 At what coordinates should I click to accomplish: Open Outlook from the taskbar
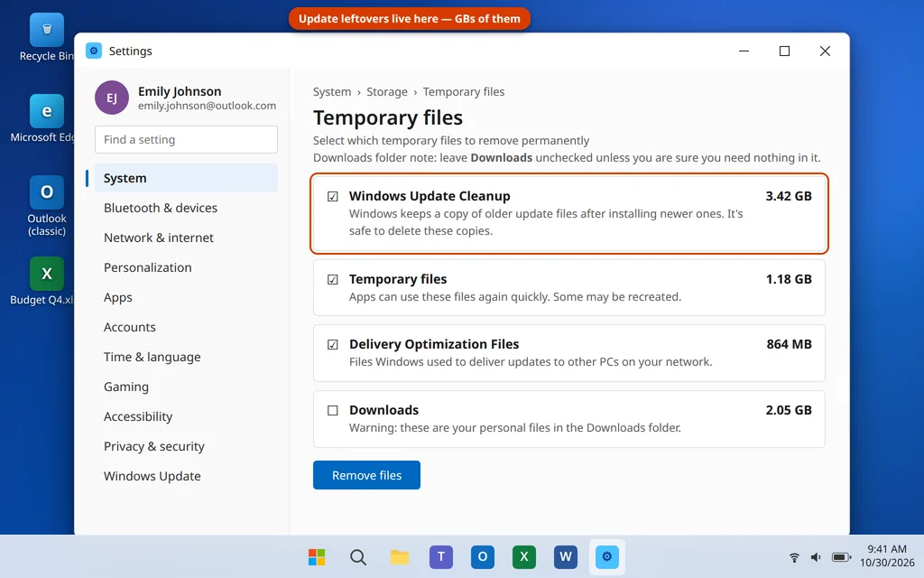pos(483,556)
